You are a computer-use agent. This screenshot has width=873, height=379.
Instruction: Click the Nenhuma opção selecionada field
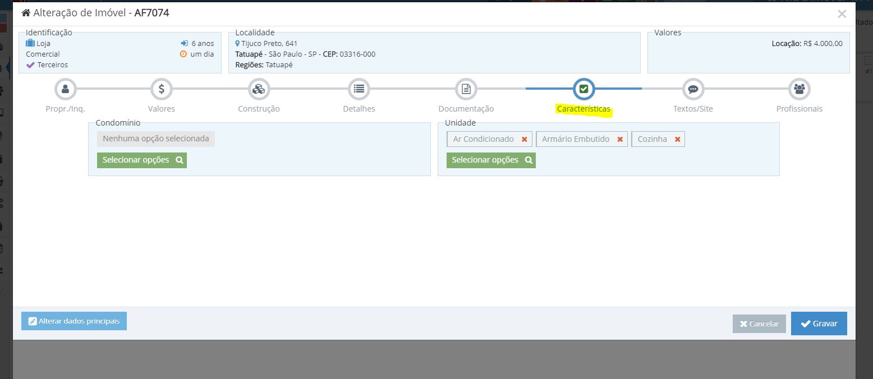pyautogui.click(x=156, y=139)
